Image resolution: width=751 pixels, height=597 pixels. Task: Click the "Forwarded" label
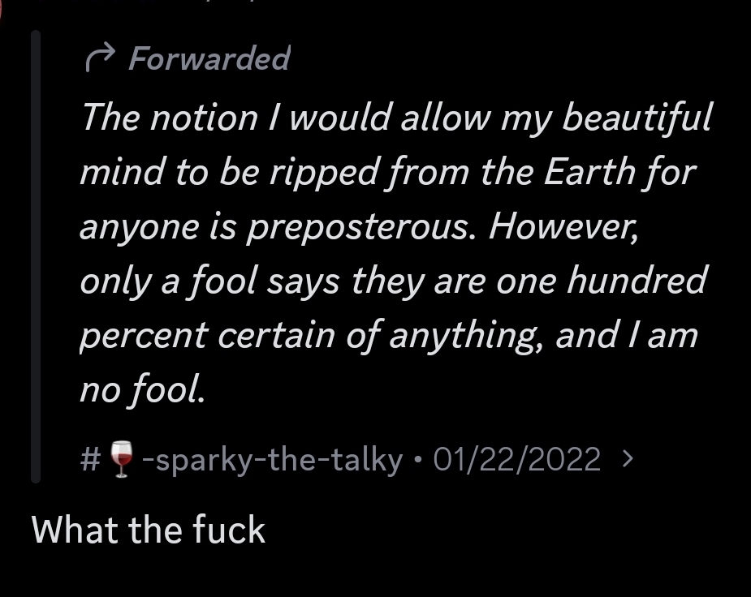[209, 58]
